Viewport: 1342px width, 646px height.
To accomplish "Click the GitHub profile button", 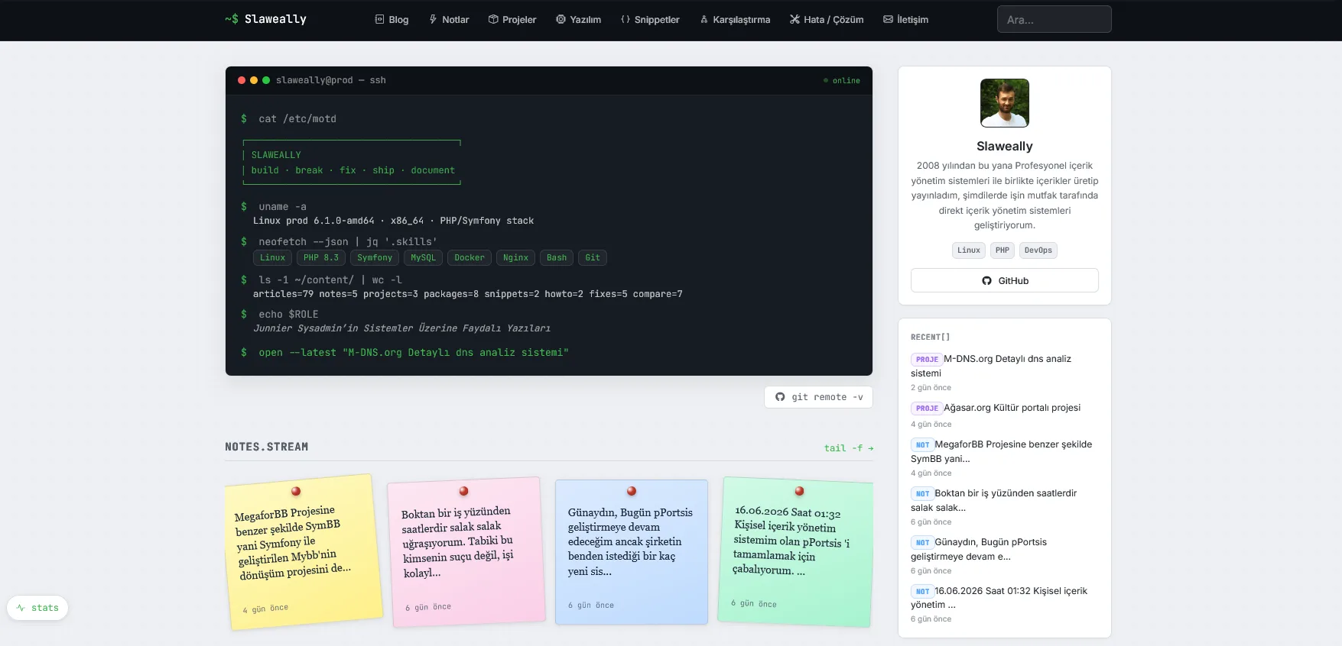I will point(1005,280).
